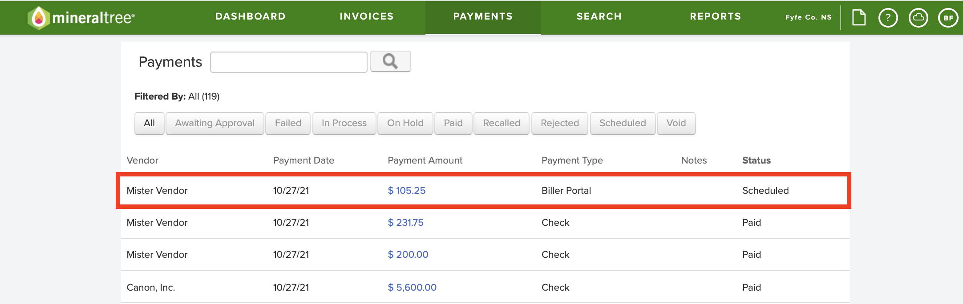This screenshot has width=963, height=304.
Task: Open the $ 200.00 payment link
Action: point(408,255)
